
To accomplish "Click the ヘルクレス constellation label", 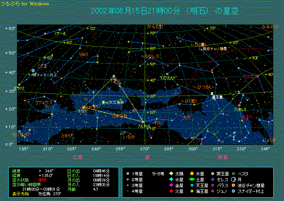I will coord(150,56).
